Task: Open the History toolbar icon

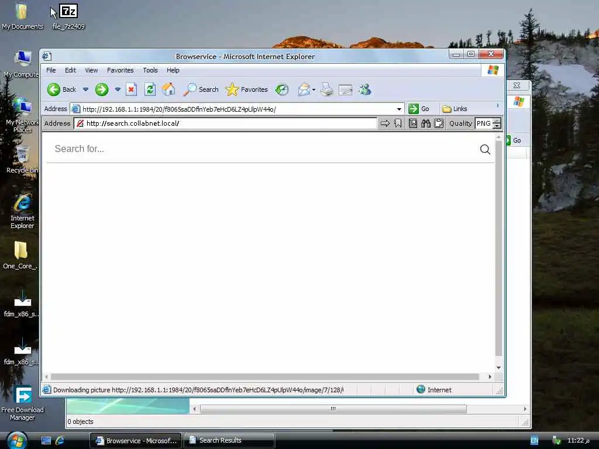Action: (x=282, y=89)
